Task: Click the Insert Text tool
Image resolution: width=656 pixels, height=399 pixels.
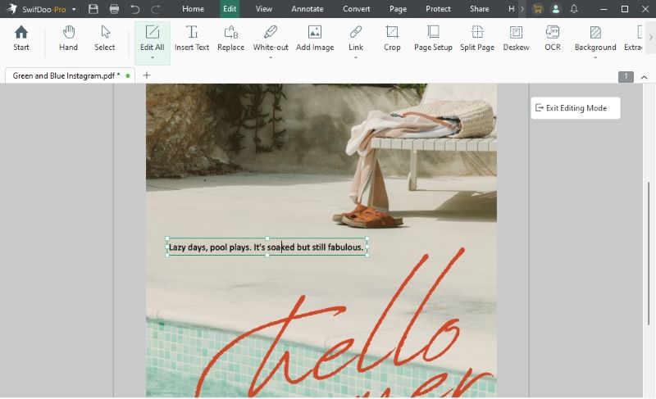Action: coord(192,38)
